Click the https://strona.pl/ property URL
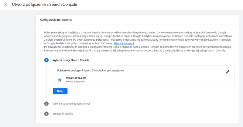 coord(76,78)
